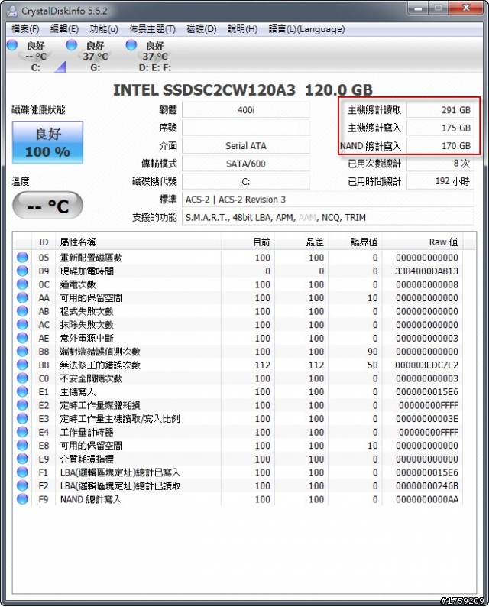
Task: Select the 重新配置磁區數 attribute name
Action: tap(91, 258)
